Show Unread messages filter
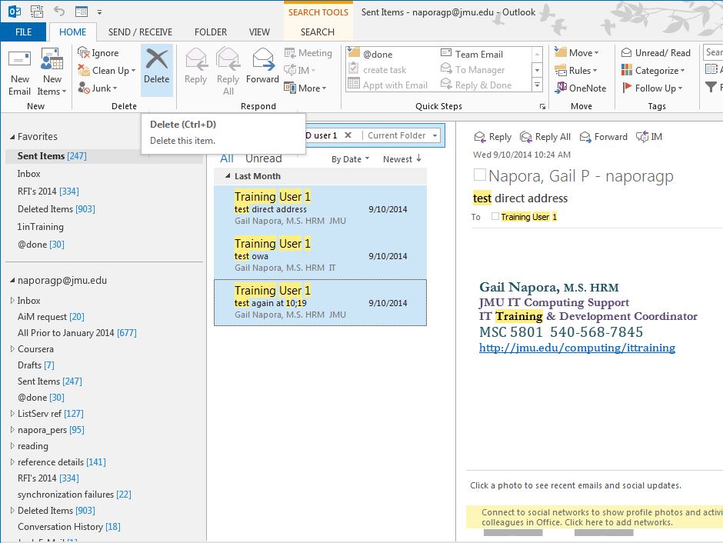The width and height of the screenshot is (723, 543). point(263,158)
